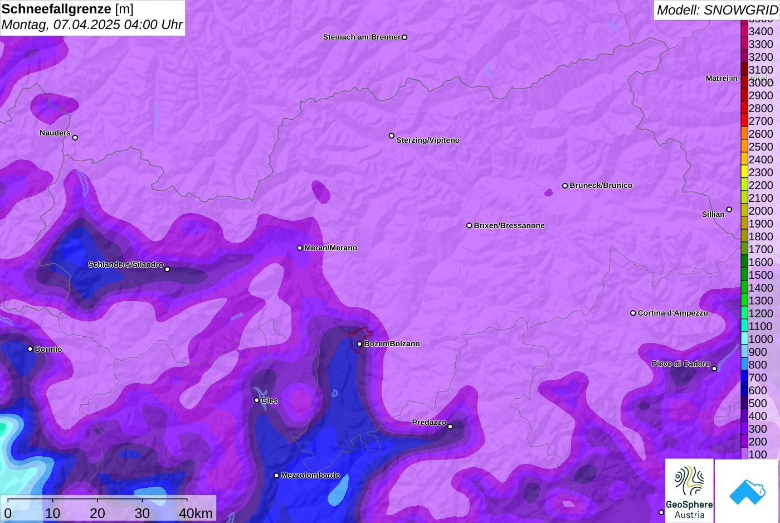The image size is (780, 523).
Task: Select the Brixen/Bressanone marker dot
Action: click(x=469, y=226)
